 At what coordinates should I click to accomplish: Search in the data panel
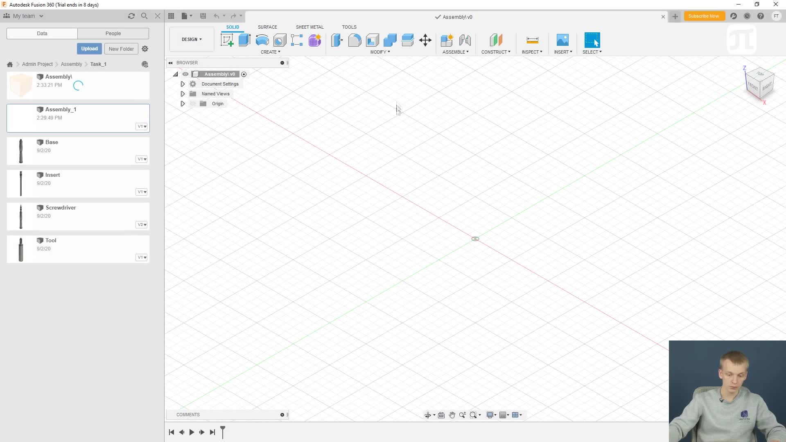point(144,16)
